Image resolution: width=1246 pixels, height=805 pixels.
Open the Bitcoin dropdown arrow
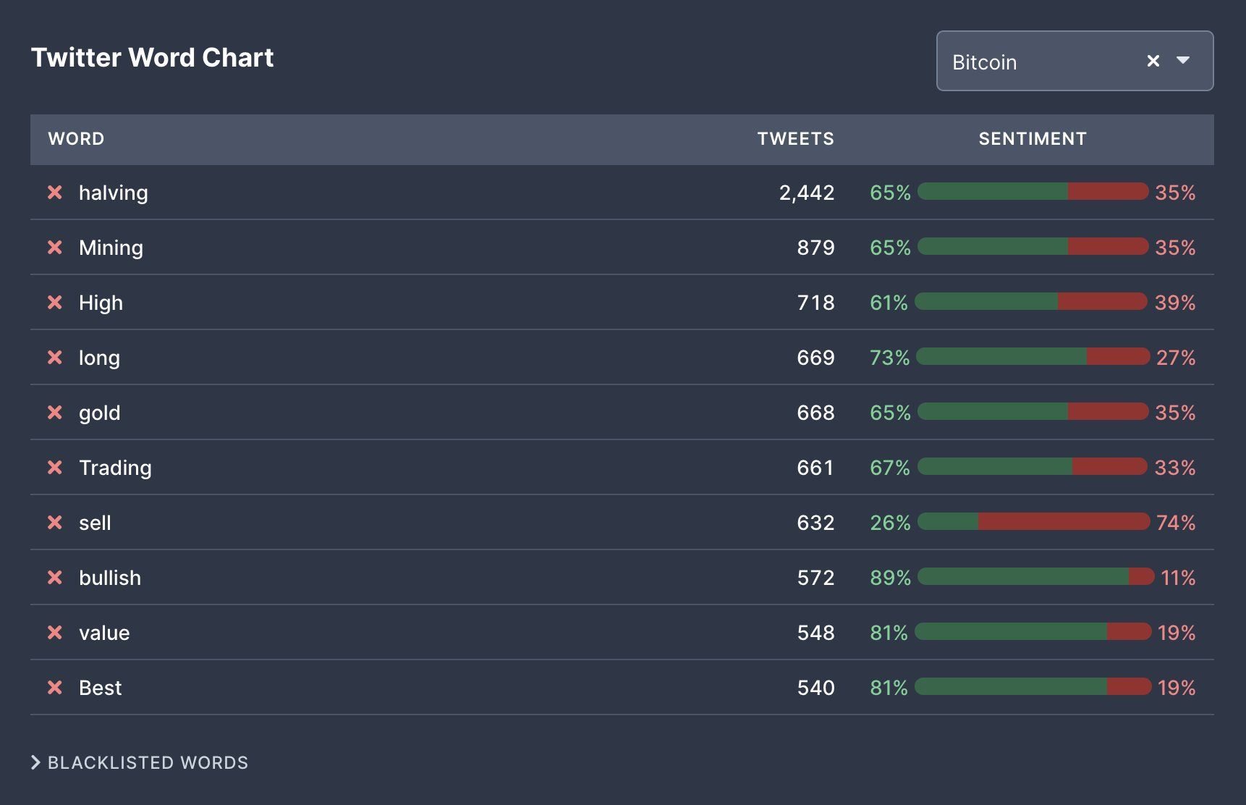(1184, 61)
